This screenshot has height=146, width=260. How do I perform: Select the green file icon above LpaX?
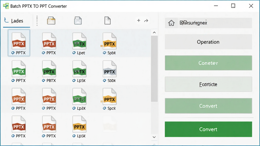pos(79,97)
